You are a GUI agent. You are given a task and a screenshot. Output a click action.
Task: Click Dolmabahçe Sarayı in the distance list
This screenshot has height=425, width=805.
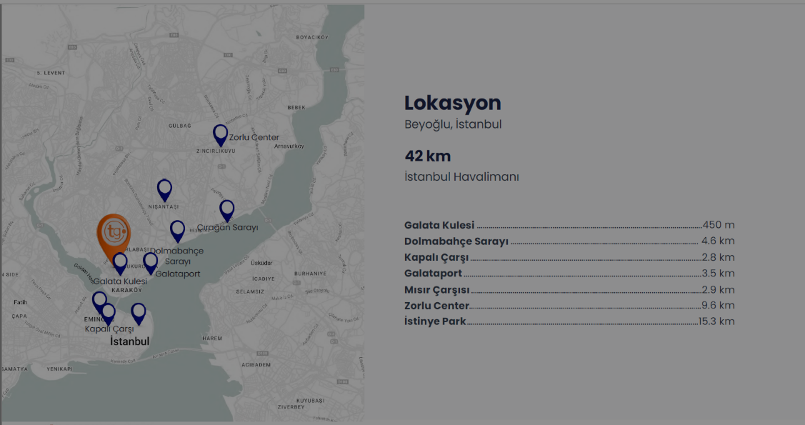(456, 241)
